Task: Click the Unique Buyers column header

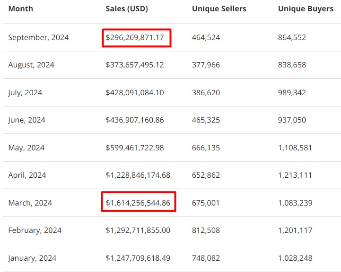Action: point(306,9)
